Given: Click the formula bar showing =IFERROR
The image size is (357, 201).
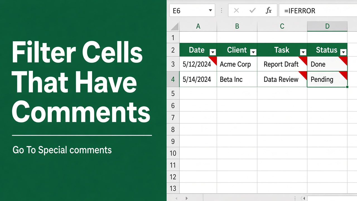Looking at the screenshot, I should tap(318, 11).
